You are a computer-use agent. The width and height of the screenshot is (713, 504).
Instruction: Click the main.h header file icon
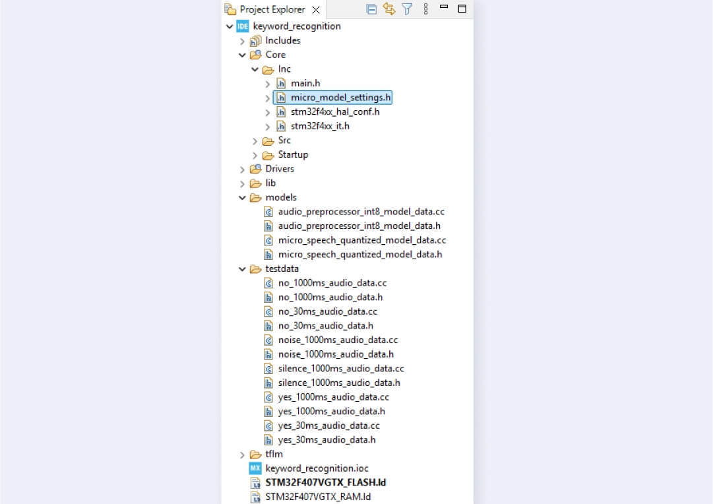281,83
